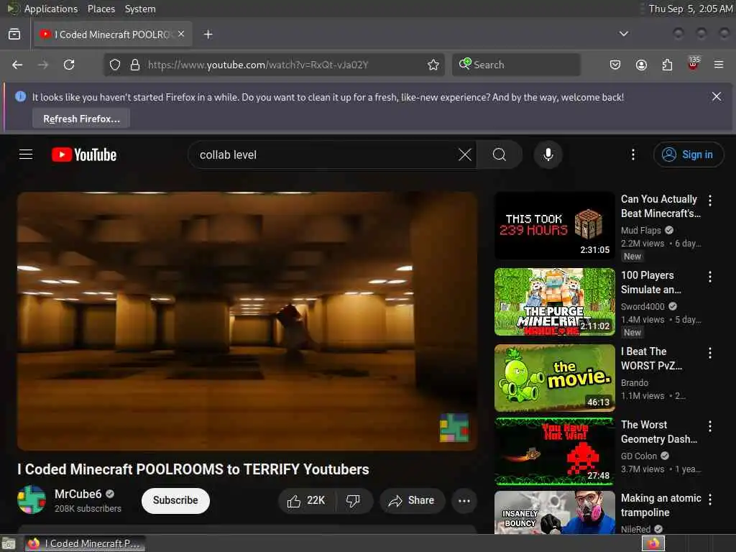Click show desktop icon in bottom panel

[x=9, y=543]
